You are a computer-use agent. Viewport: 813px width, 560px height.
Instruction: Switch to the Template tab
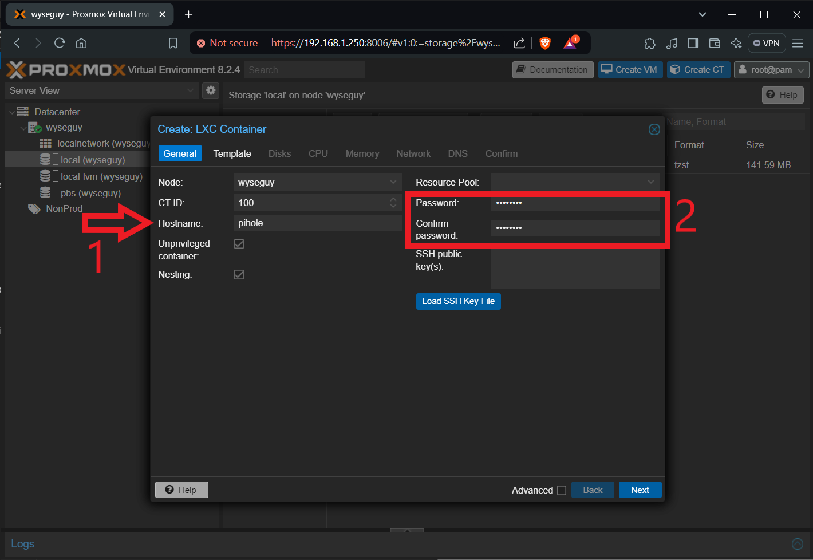click(x=232, y=153)
